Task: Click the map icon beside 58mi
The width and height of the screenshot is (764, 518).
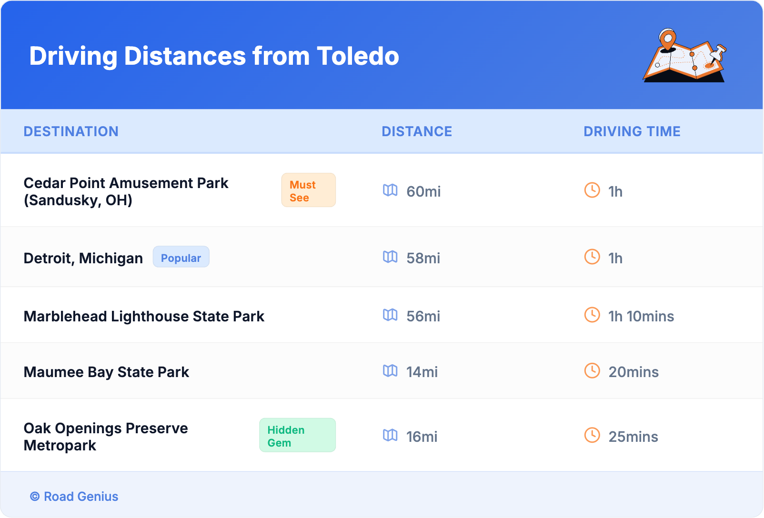Action: (390, 257)
